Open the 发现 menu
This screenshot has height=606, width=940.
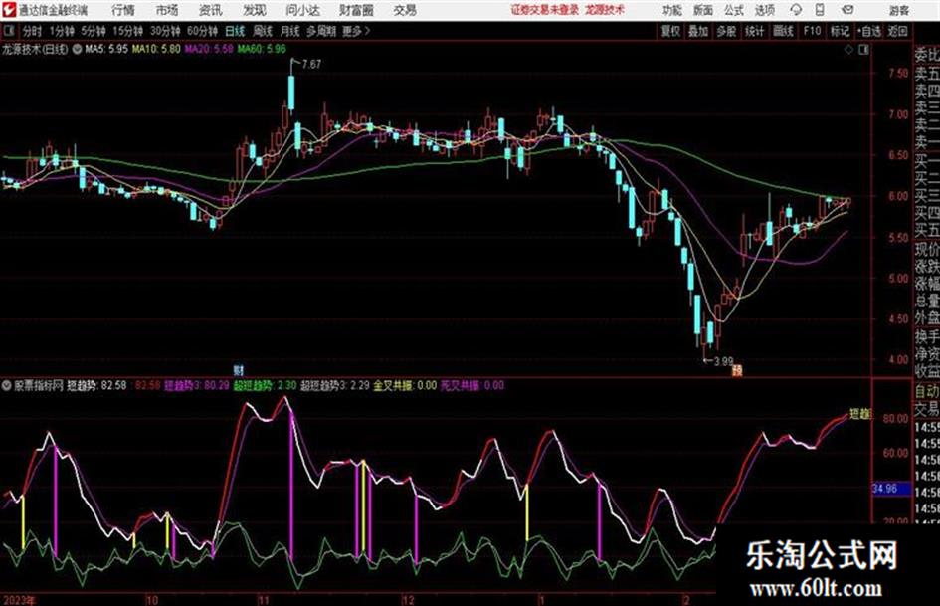[x=254, y=10]
